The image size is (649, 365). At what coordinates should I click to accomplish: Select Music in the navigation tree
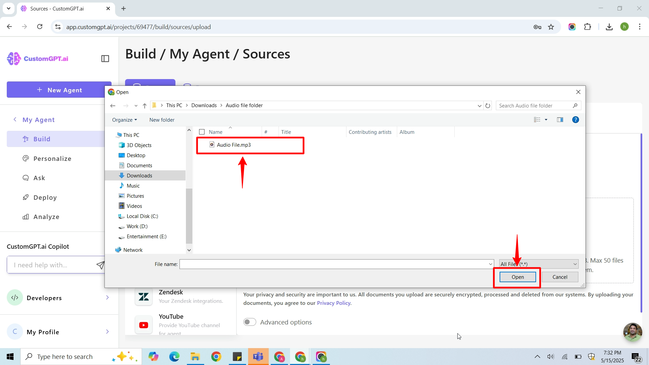coord(133,186)
